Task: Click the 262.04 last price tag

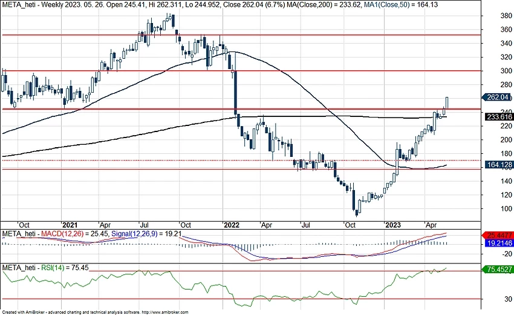Action: (x=497, y=98)
